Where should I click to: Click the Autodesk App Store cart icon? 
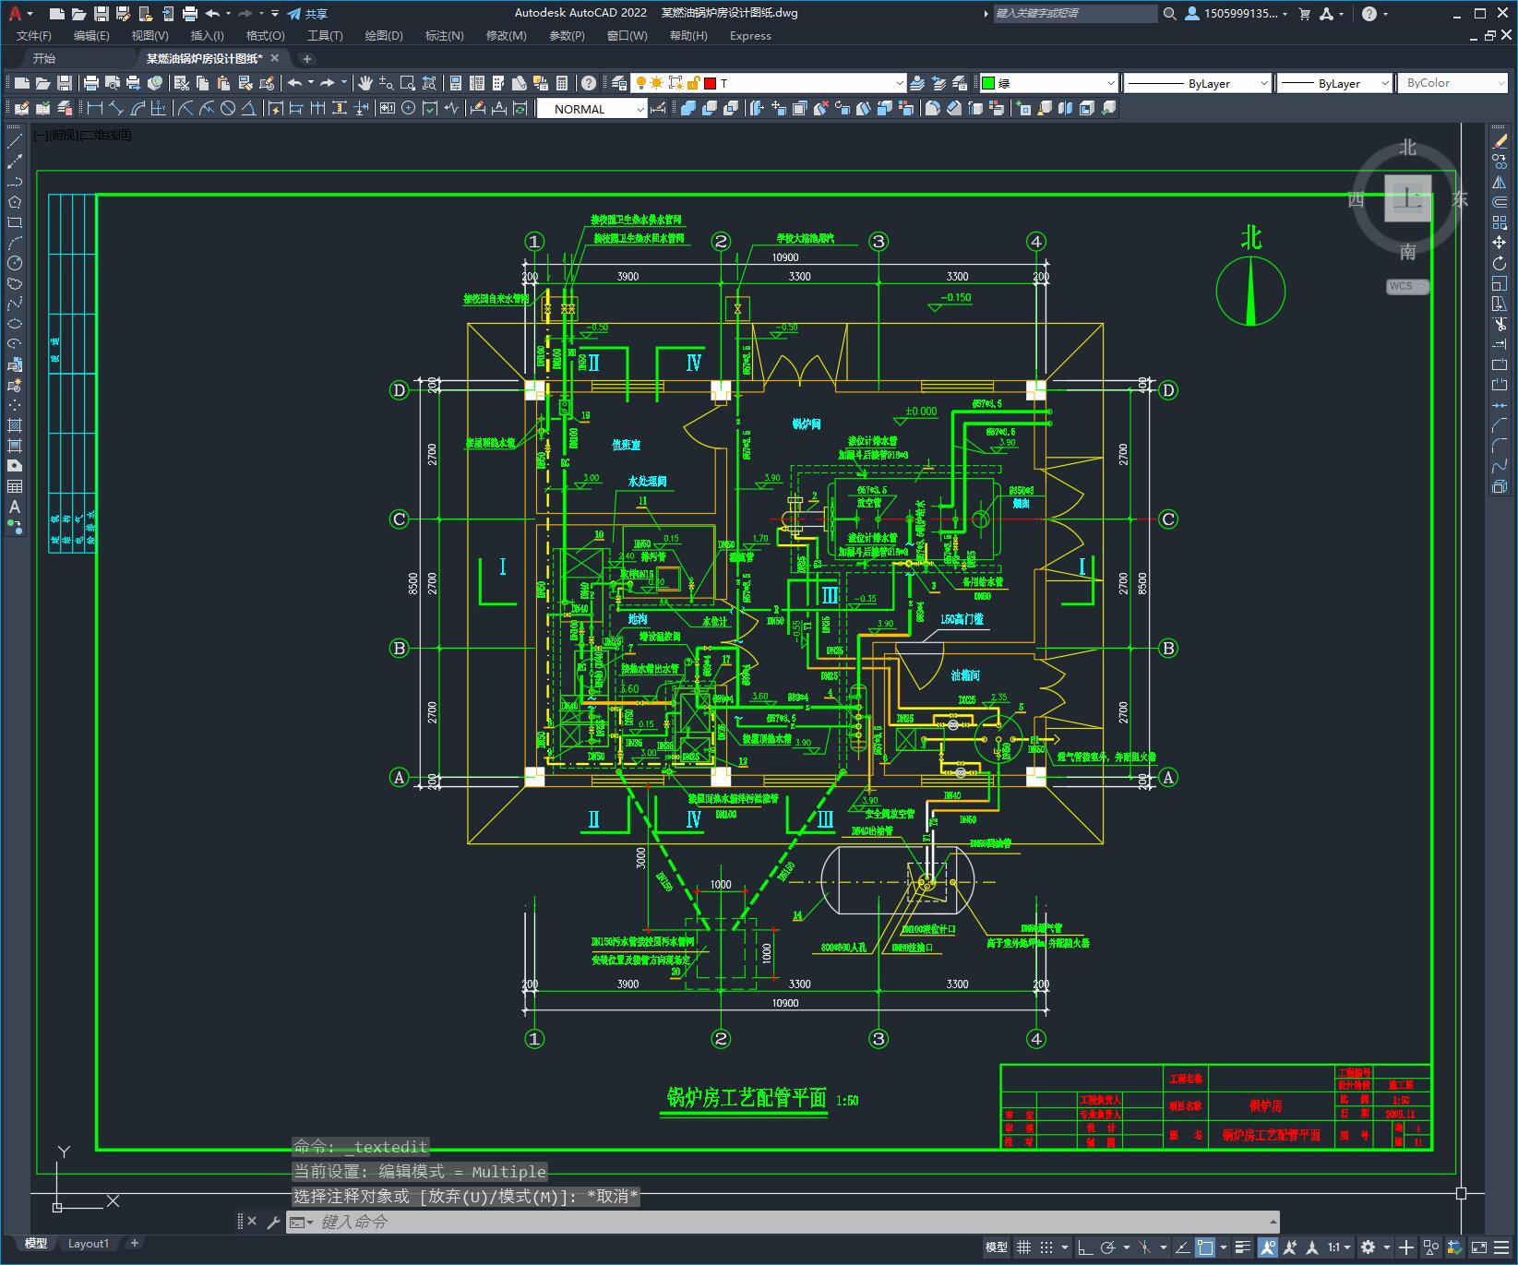click(x=1305, y=14)
